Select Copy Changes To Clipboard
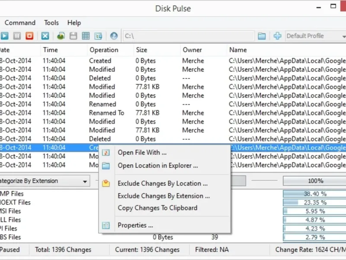The height and width of the screenshot is (260, 346). click(157, 208)
